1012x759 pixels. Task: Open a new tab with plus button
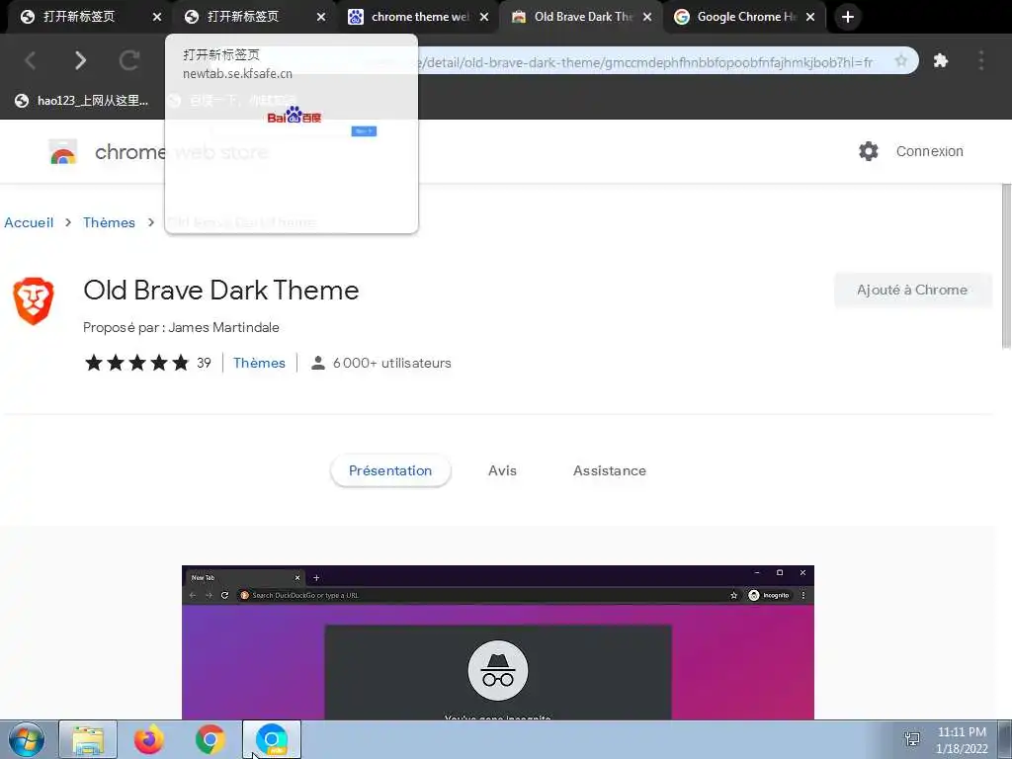(848, 17)
